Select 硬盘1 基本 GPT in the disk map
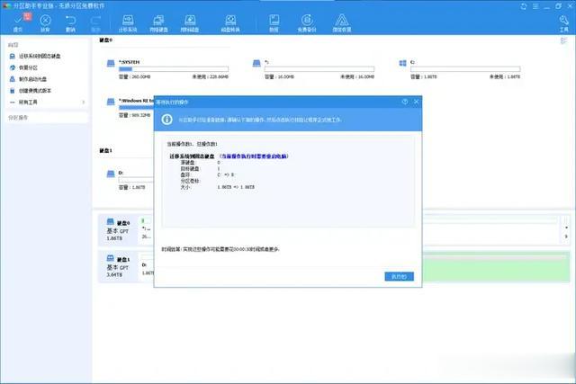576x384 pixels. click(x=118, y=267)
